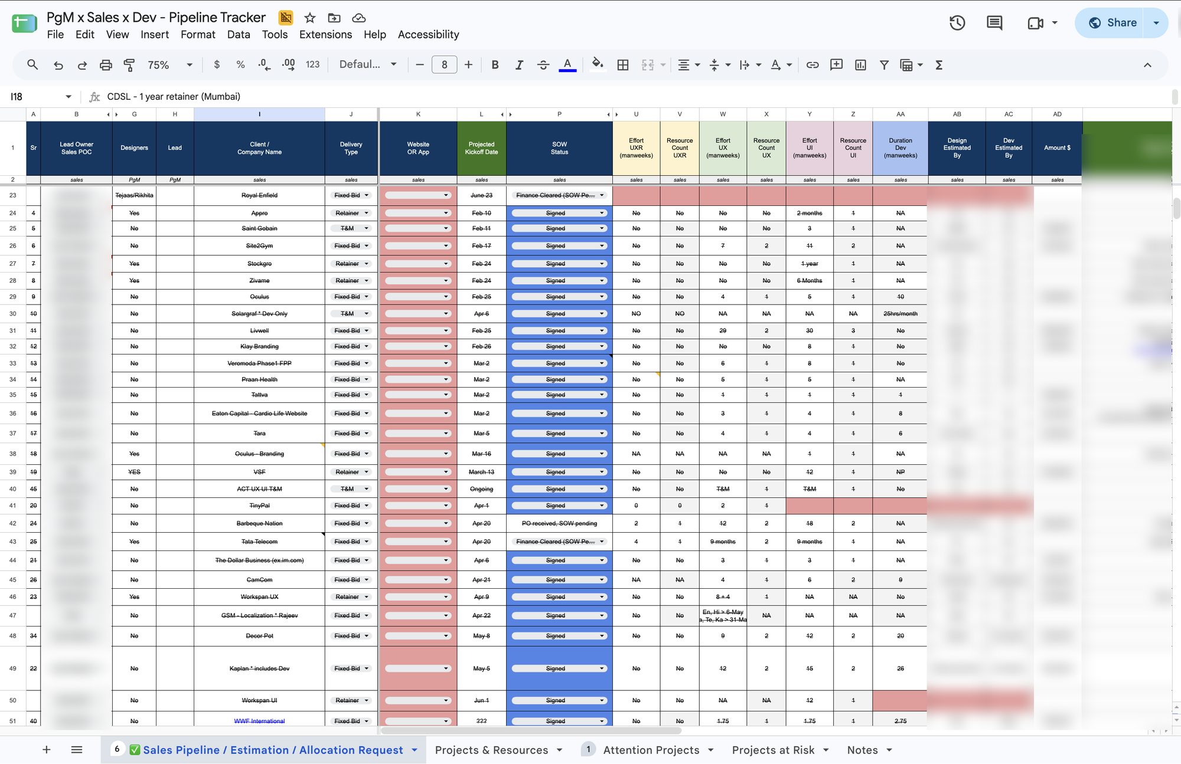This screenshot has height=764, width=1181.
Task: Open the WWF International link
Action: coord(259,721)
